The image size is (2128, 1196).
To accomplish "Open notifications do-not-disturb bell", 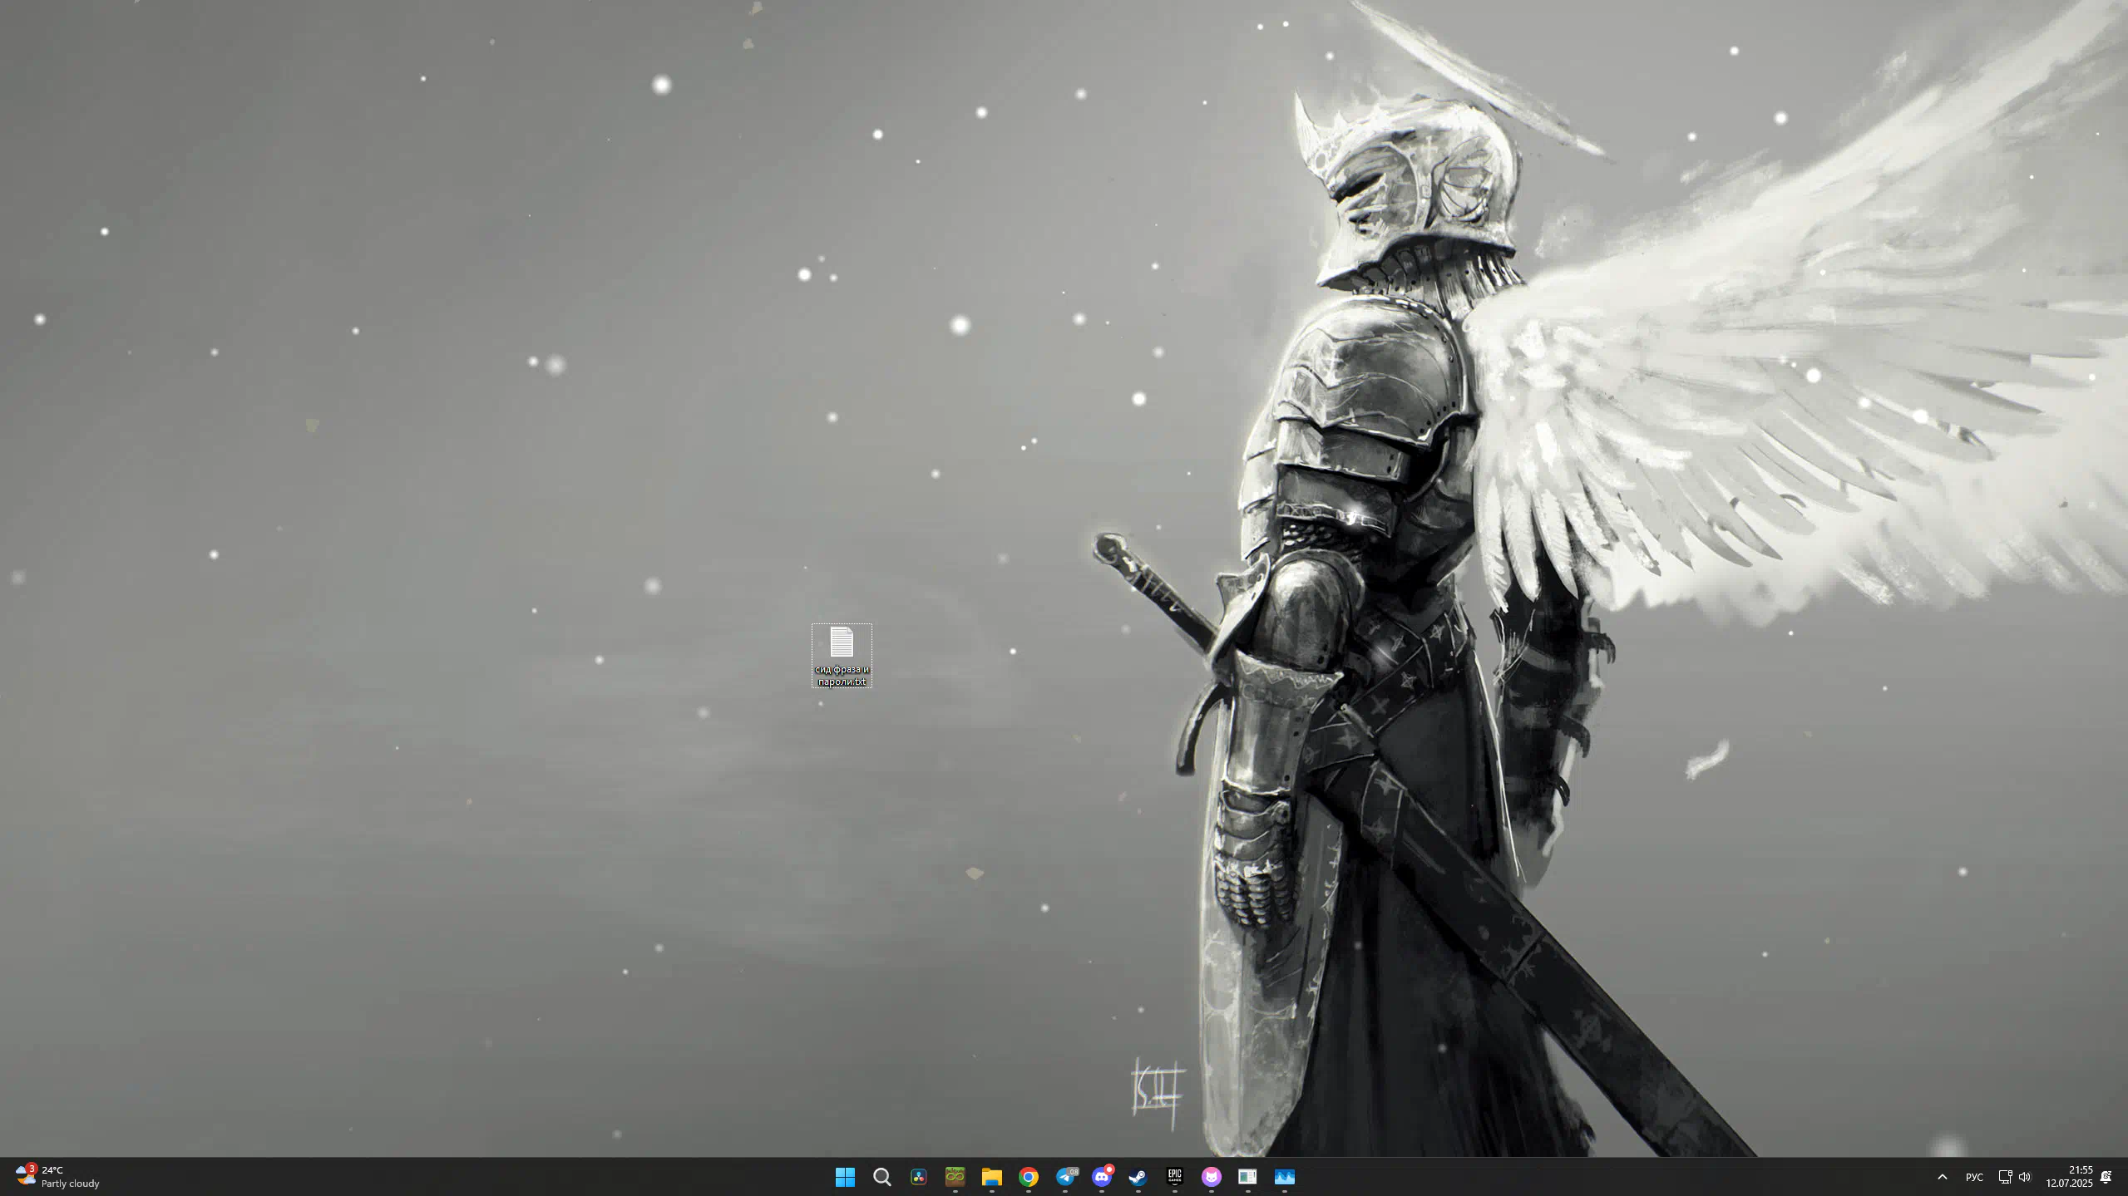I will pos(2106,1177).
